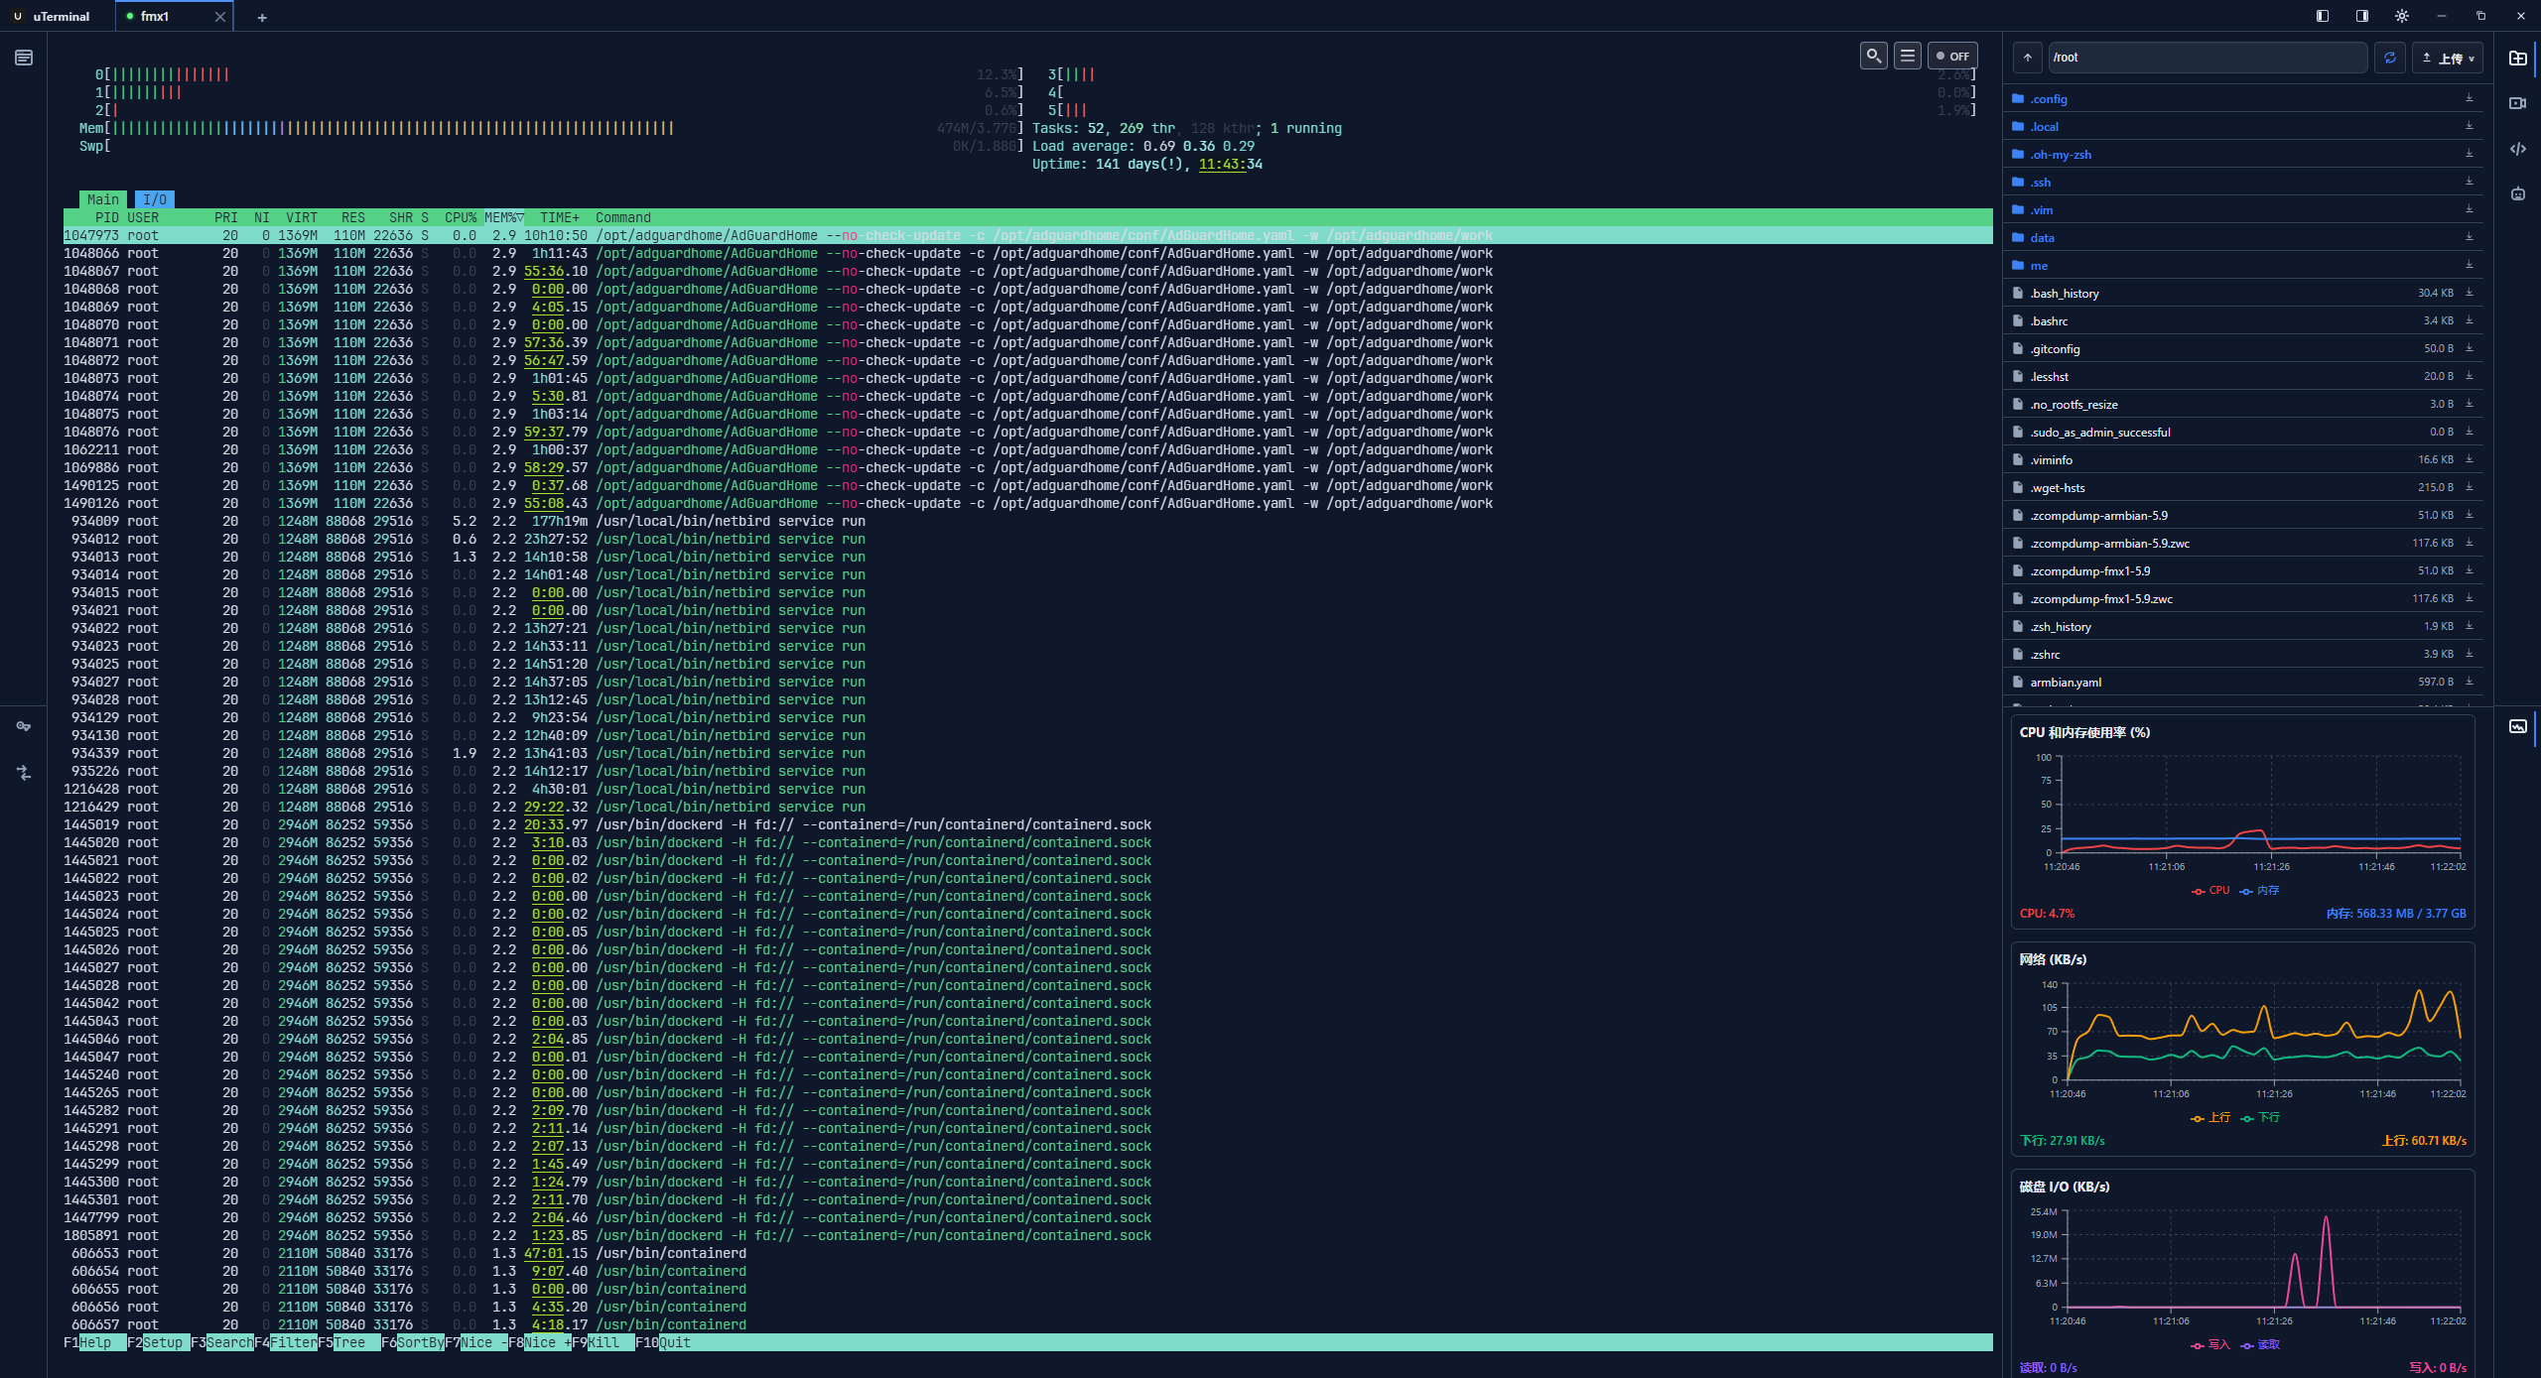
Task: Go up one directory with arrow icon
Action: 2028,58
